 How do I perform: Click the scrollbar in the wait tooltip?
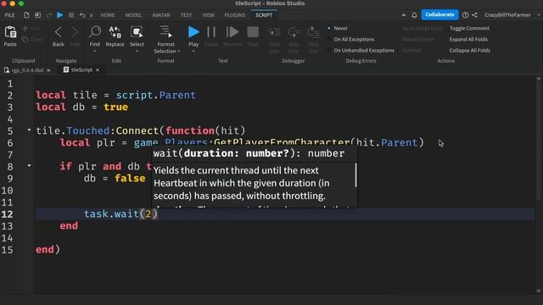[355, 175]
